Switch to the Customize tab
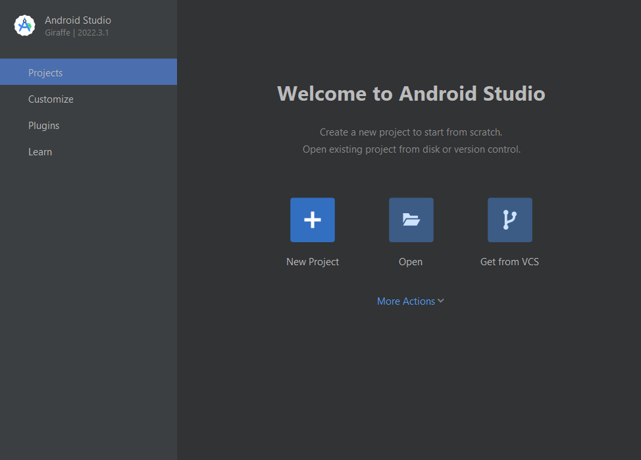641x460 pixels. pos(51,99)
